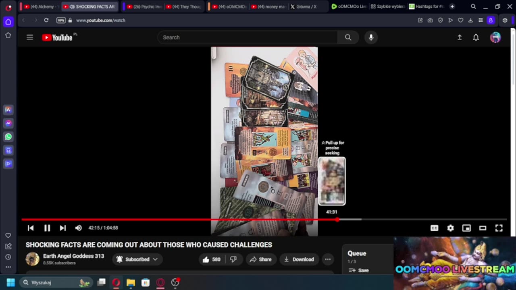This screenshot has width=516, height=290.
Task: Open YouTube notifications bell
Action: click(476, 37)
